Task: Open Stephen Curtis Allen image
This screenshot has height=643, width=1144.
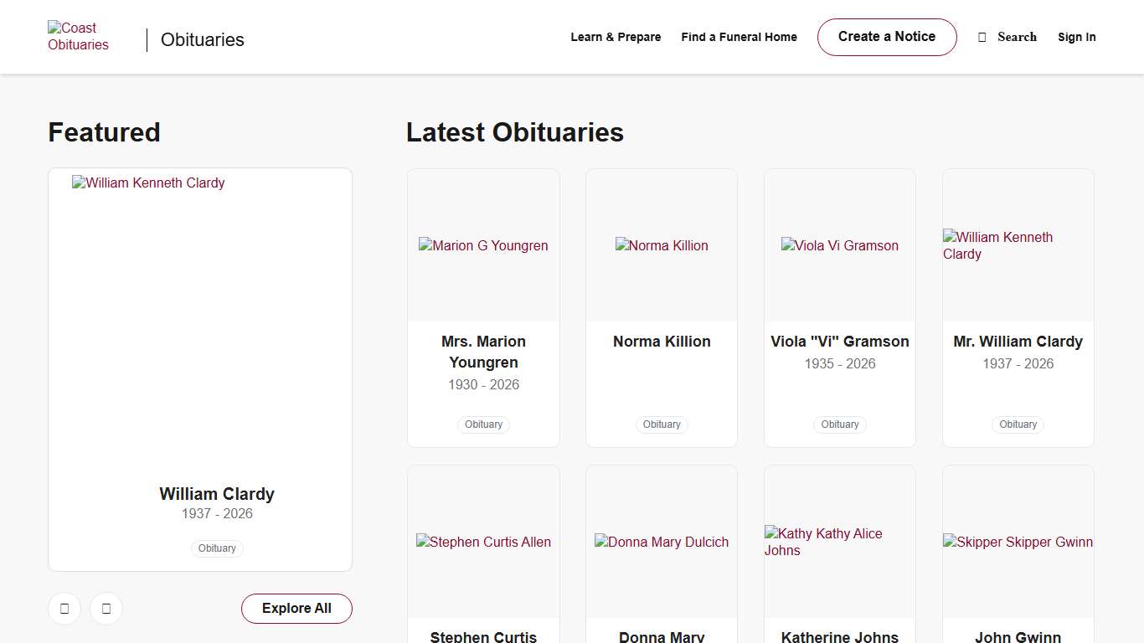Action: [483, 542]
